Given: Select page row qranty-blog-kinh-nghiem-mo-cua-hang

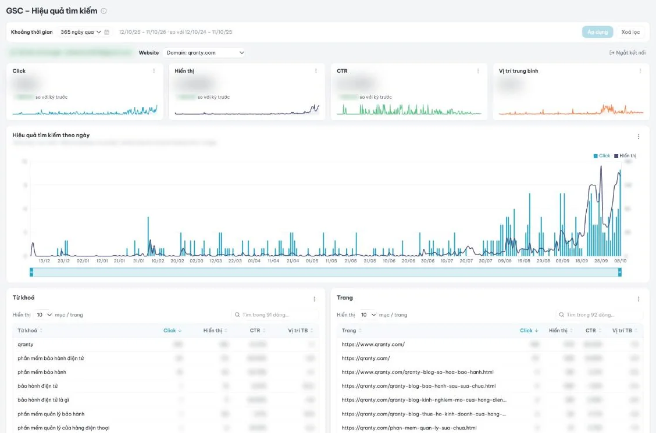Looking at the screenshot, I should [490, 400].
